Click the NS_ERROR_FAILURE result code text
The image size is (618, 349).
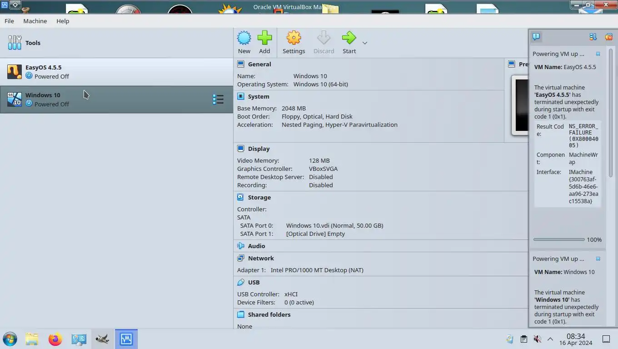[583, 136]
